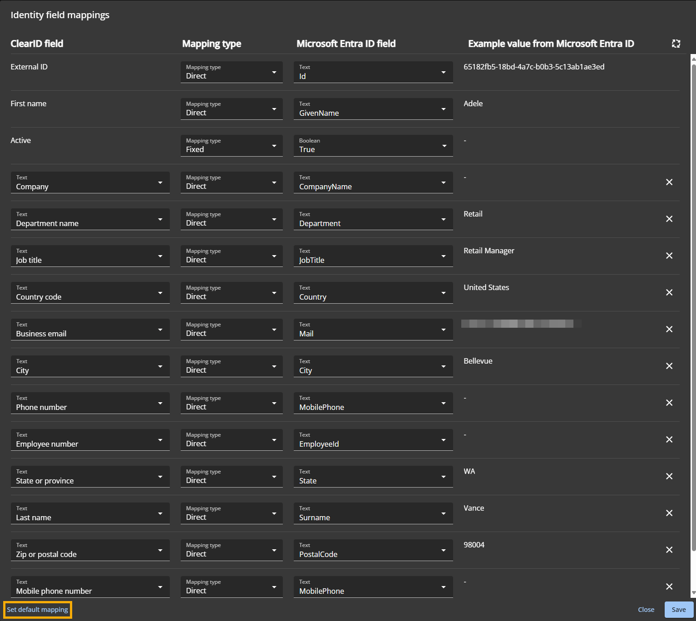Expand the State or province field dropdown
The width and height of the screenshot is (696, 621).
tap(90, 477)
